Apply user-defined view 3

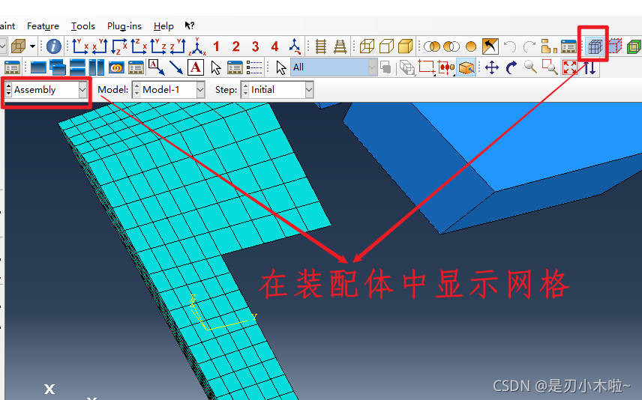pyautogui.click(x=255, y=46)
